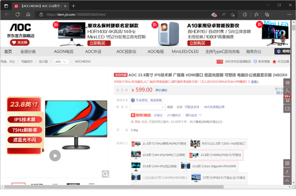The height and width of the screenshot is (196, 296).
Task: Click the horizontal page scrollbar
Action: (114, 187)
